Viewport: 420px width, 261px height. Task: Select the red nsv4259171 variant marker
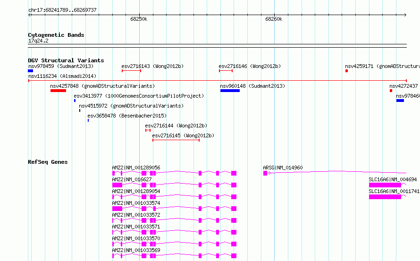[346, 71]
